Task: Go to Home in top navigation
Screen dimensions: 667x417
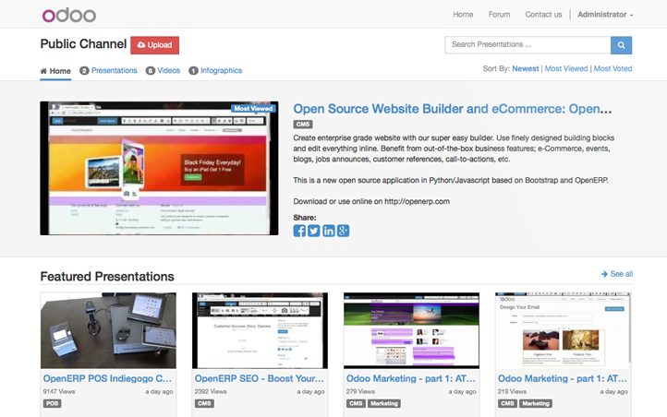Action: coord(463,15)
